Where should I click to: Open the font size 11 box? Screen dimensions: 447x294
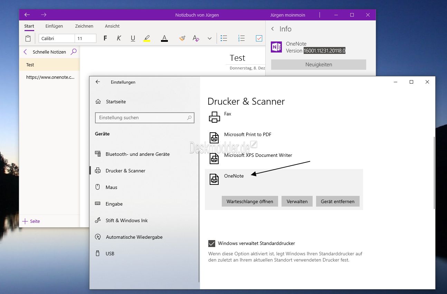[x=85, y=38]
